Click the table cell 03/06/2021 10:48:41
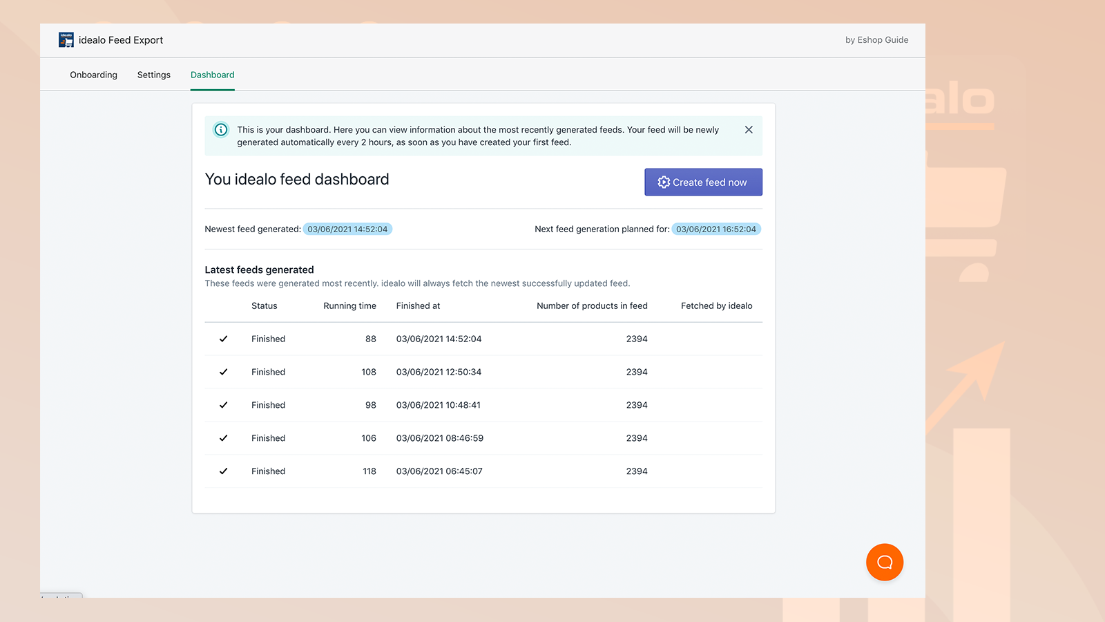Viewport: 1105px width, 622px height. click(x=439, y=405)
